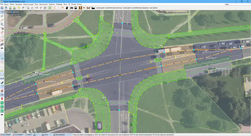Image resolution: width=251 pixels, height=136 pixels.
Task: Expand hidden toggle dialogs at sidebar bottom
Action: [x=2, y=115]
